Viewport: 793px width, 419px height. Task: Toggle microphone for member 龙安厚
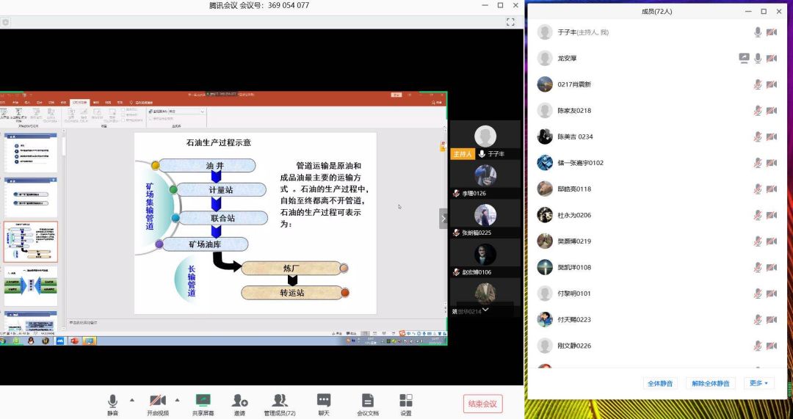tap(758, 58)
